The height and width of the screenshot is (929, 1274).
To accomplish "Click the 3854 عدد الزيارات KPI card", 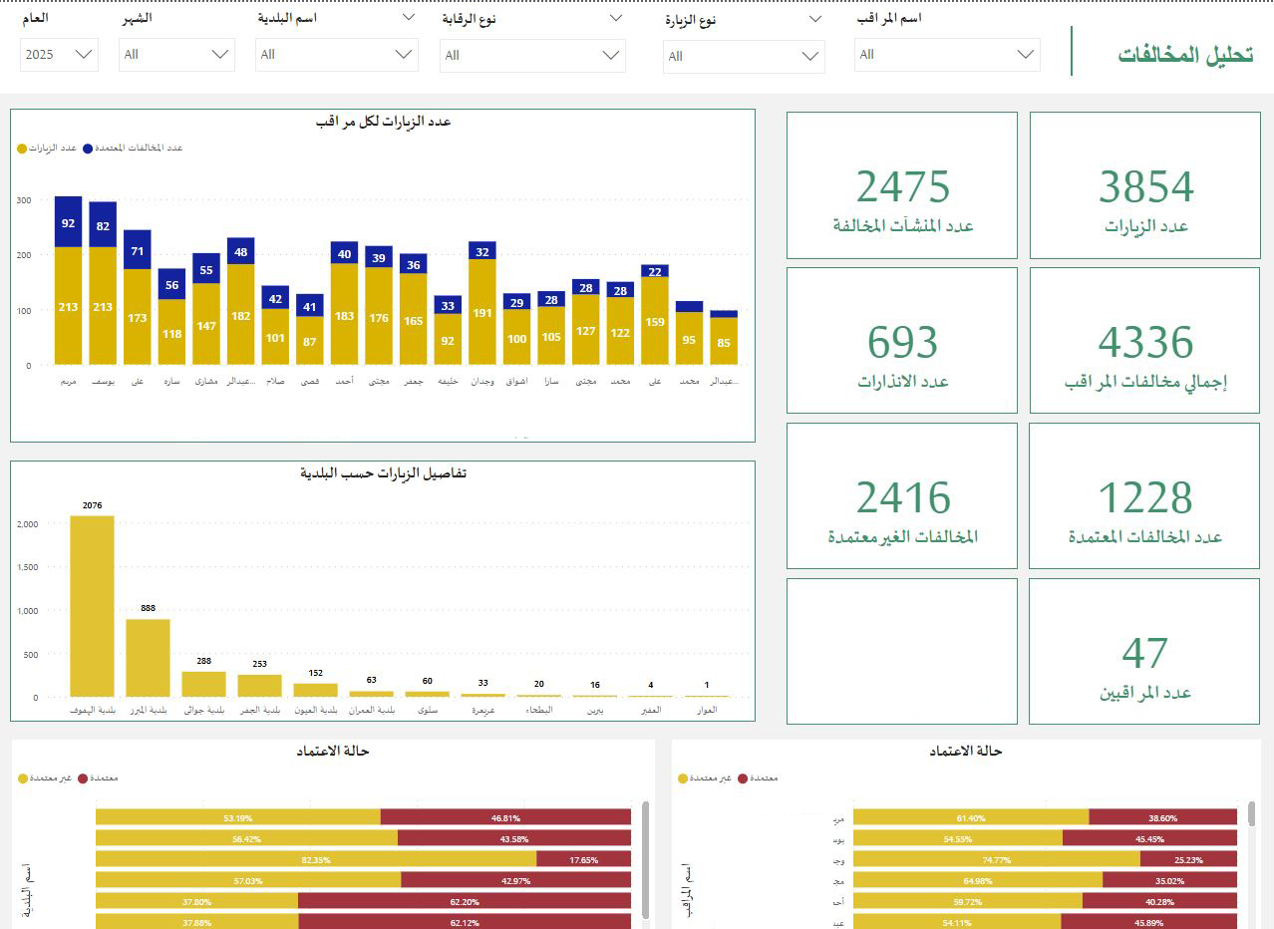I will click(1143, 184).
